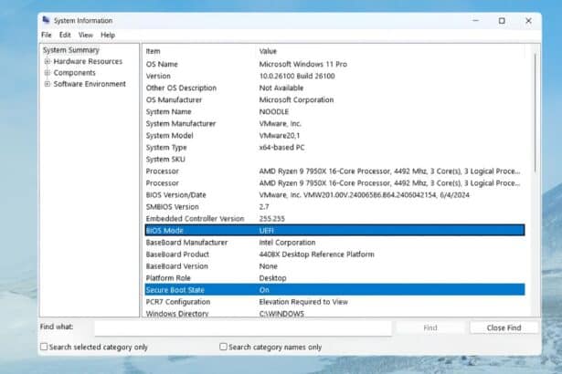Viewport: 562px width, 374px height.
Task: Select the highlighted BIOS Mode row
Action: pos(334,230)
